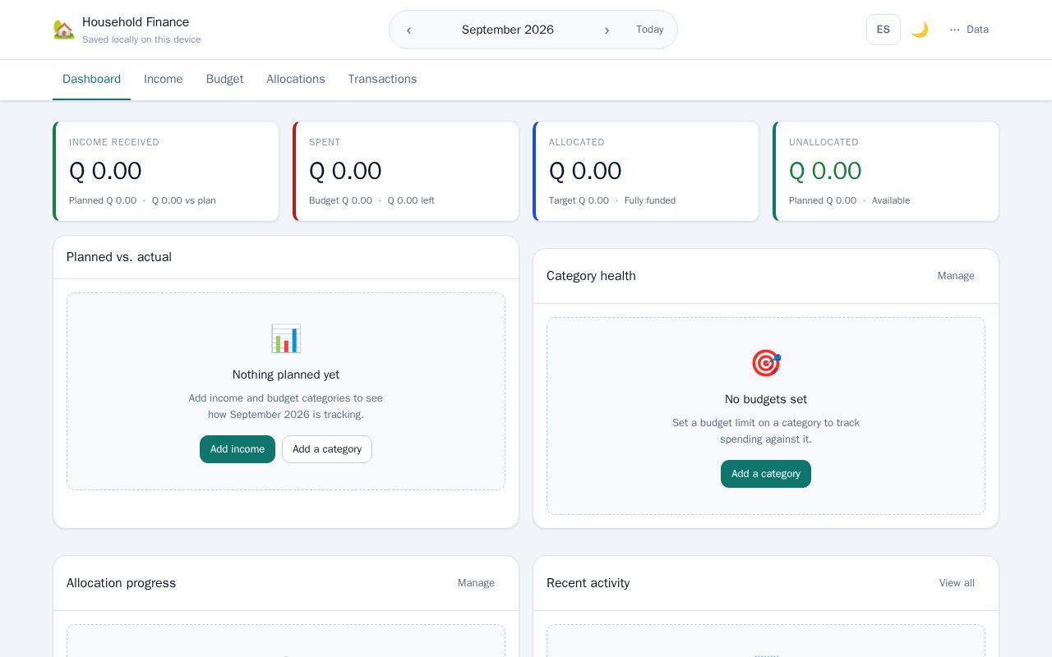Image resolution: width=1052 pixels, height=657 pixels.
Task: Select the Dashboard tab
Action: (x=91, y=80)
